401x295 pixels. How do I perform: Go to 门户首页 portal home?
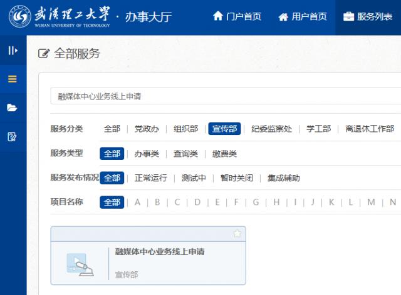tap(237, 16)
